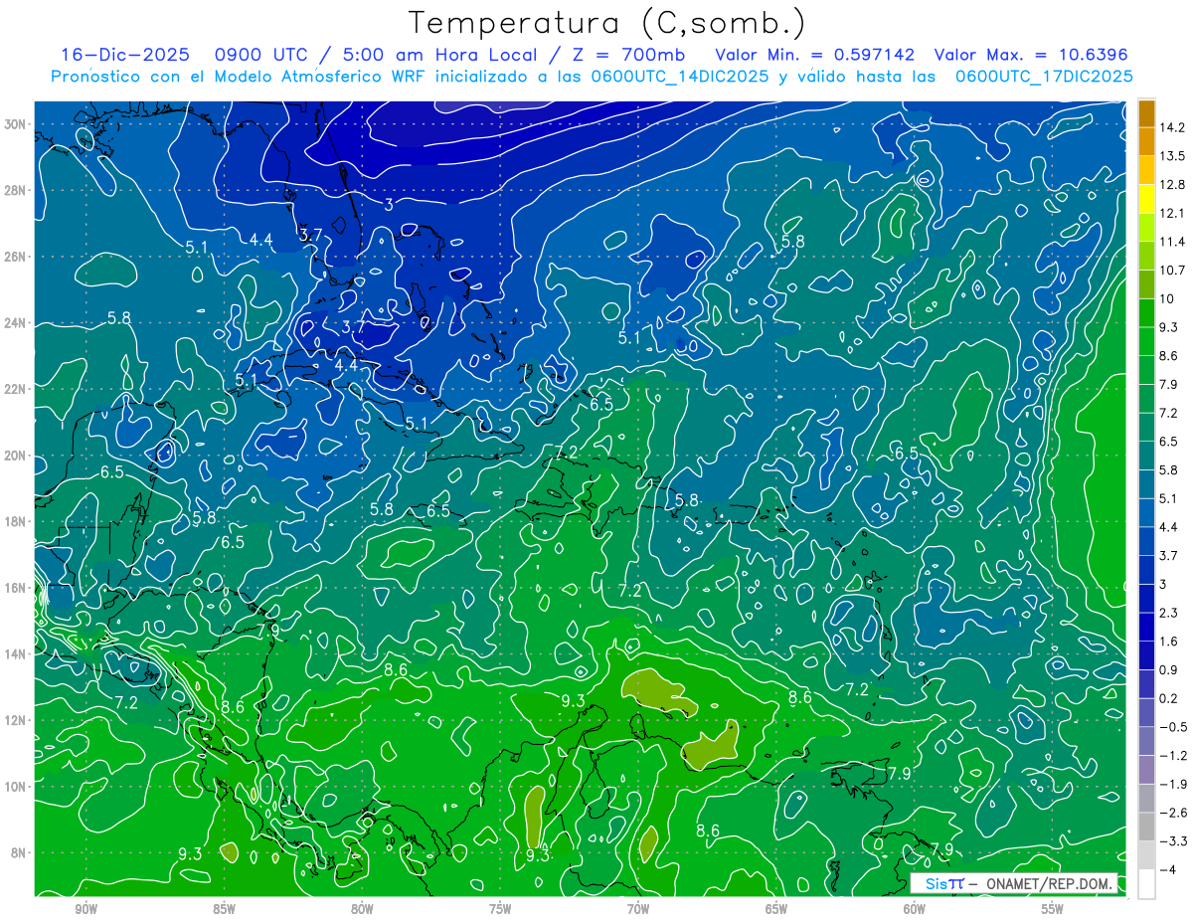
Task: Click the -4 colorbar scale label
Action: 1167,870
